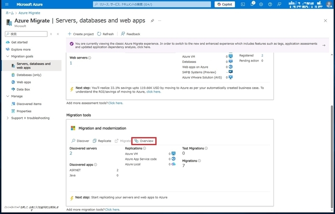The image size is (335, 214).
Task: Click 'Click here' to add assessment tools
Action: coord(116,103)
